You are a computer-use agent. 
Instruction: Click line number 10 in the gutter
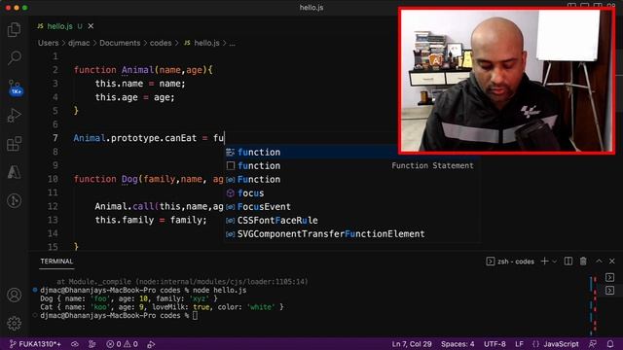coord(53,179)
